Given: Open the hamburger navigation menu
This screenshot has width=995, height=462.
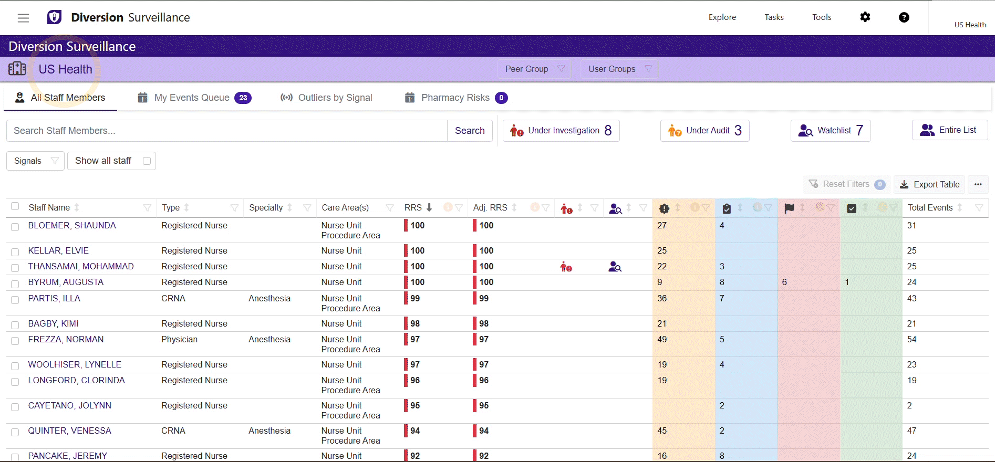Looking at the screenshot, I should pos(23,18).
